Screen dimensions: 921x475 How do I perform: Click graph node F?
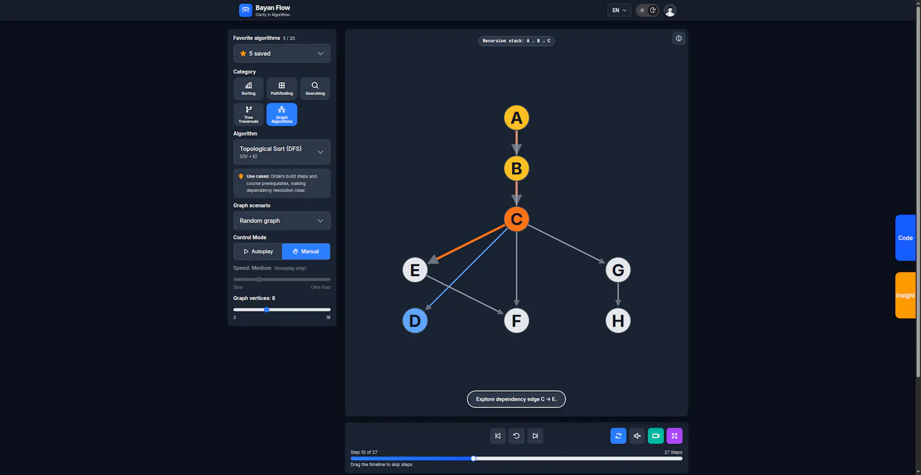516,320
